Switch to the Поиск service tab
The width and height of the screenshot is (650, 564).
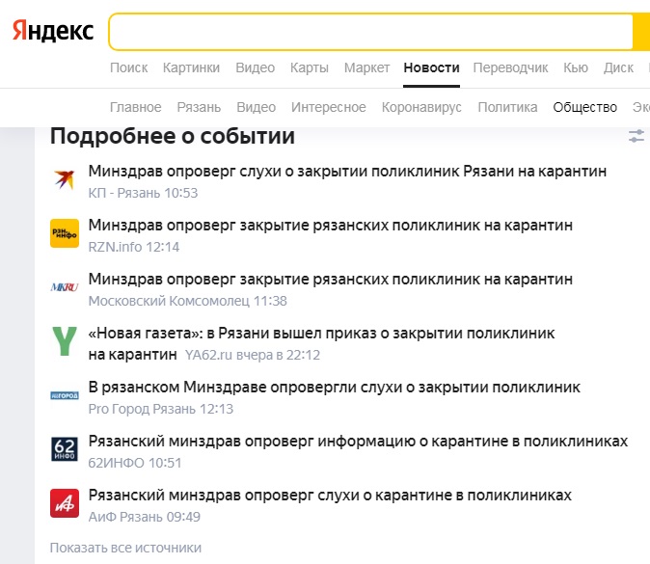tap(129, 67)
